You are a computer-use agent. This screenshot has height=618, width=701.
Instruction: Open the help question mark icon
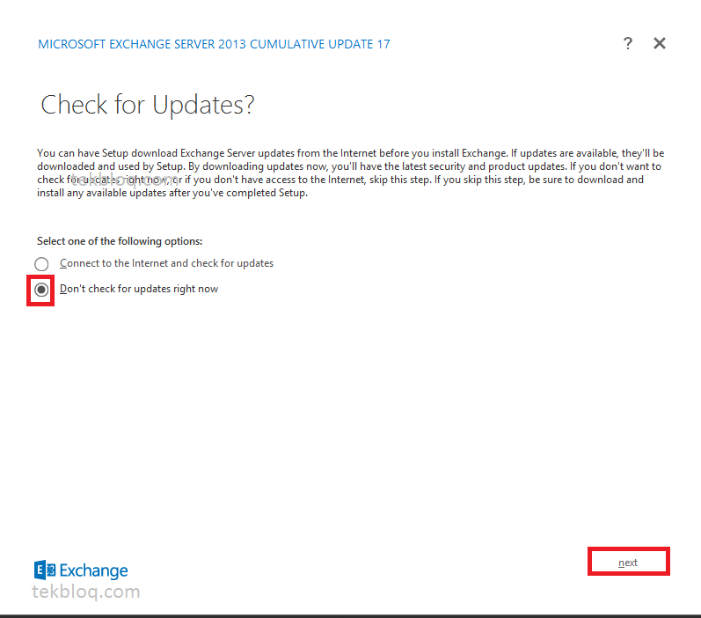(x=628, y=43)
